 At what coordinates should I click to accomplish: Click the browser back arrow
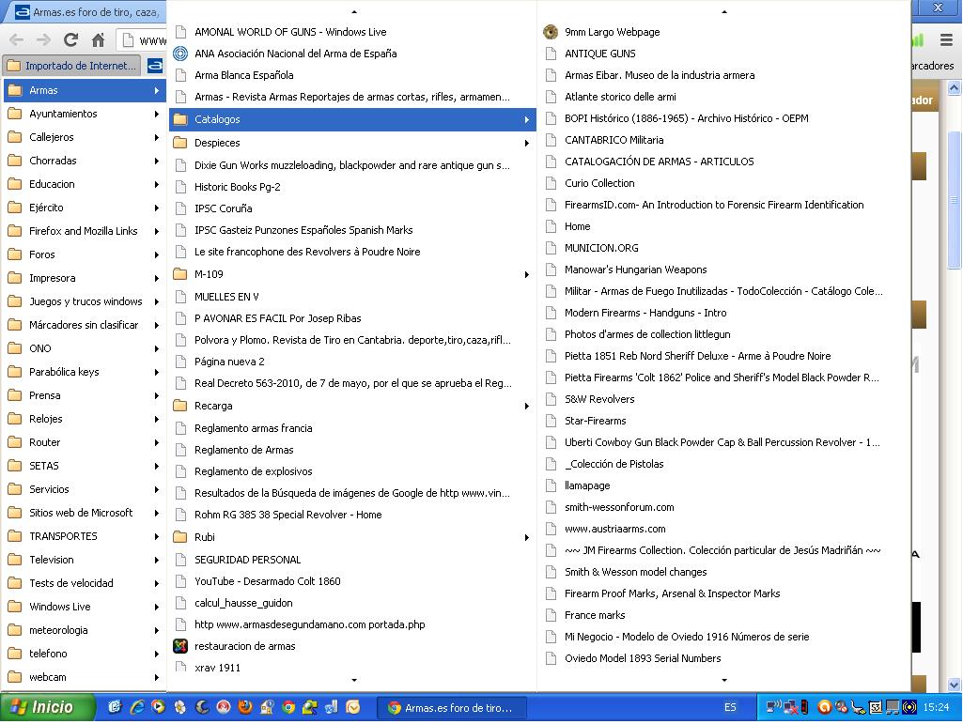16,40
